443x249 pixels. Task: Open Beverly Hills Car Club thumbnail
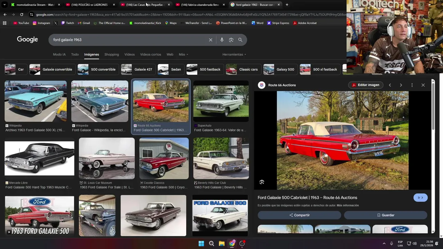coord(221,158)
